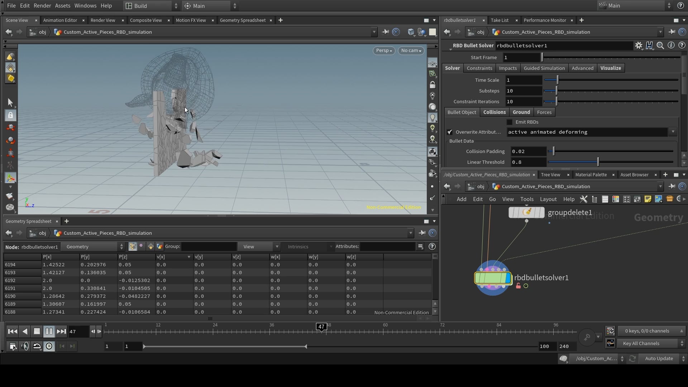
Task: Open the No cam camera dropdown
Action: 411,51
